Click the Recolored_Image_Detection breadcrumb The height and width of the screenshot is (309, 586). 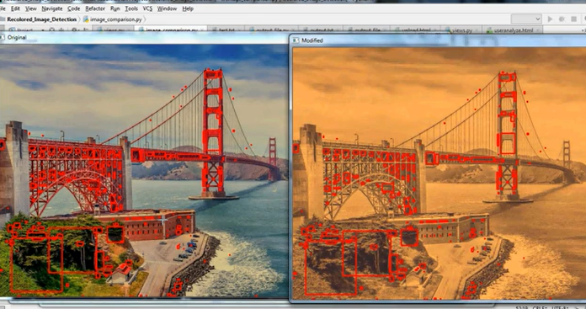point(41,19)
